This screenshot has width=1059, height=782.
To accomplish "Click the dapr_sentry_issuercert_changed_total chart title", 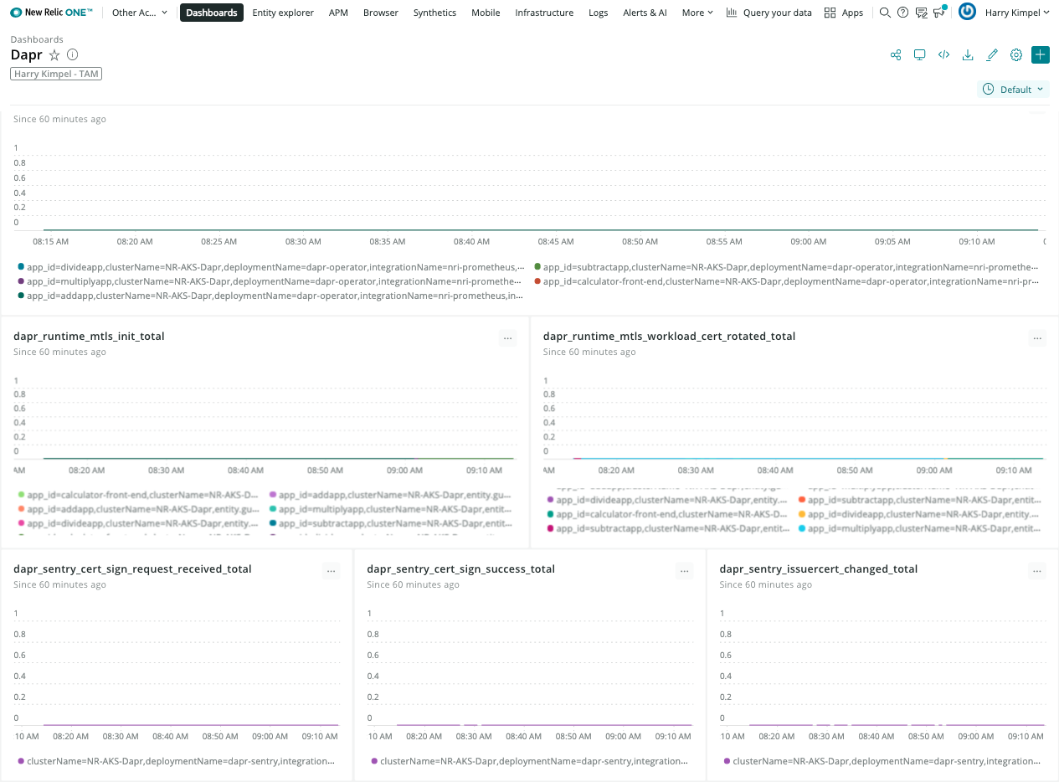I will 819,569.
